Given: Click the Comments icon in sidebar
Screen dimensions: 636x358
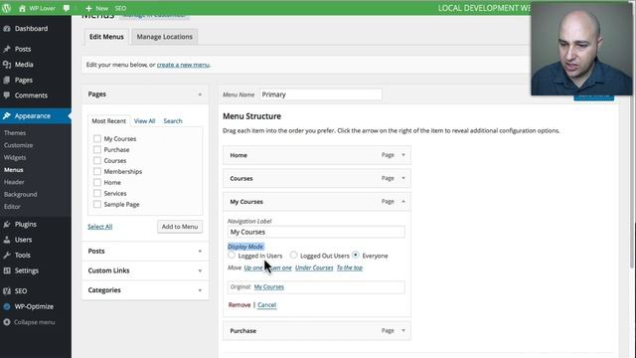Looking at the screenshot, I should (x=7, y=95).
